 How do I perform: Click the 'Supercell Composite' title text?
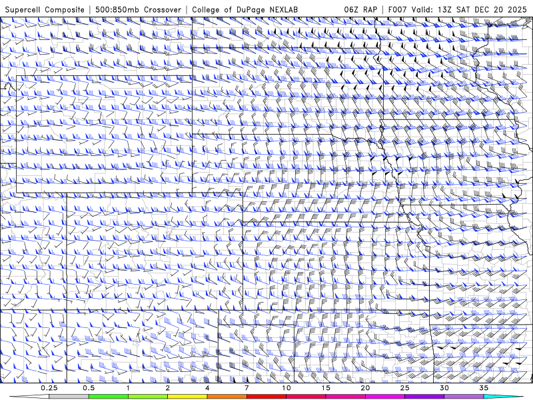point(45,9)
